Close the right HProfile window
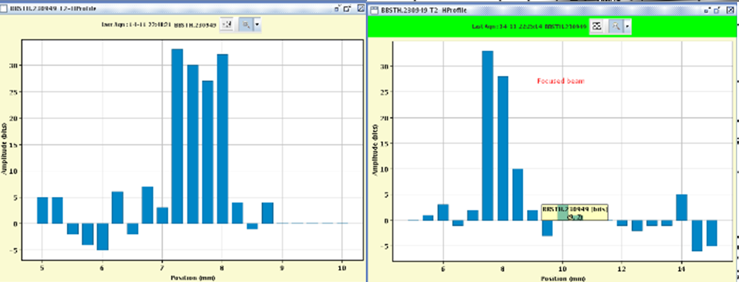Viewport: 739px width, 282px height. point(730,10)
